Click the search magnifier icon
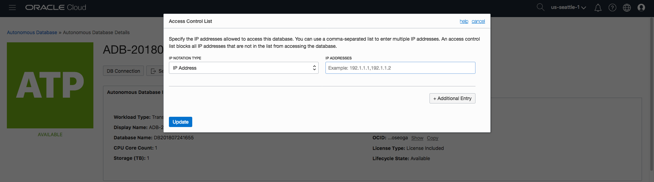Image resolution: width=654 pixels, height=182 pixels. coord(540,7)
